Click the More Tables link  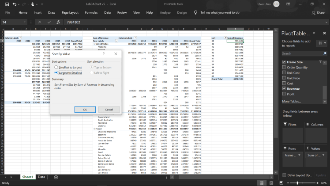(292, 101)
